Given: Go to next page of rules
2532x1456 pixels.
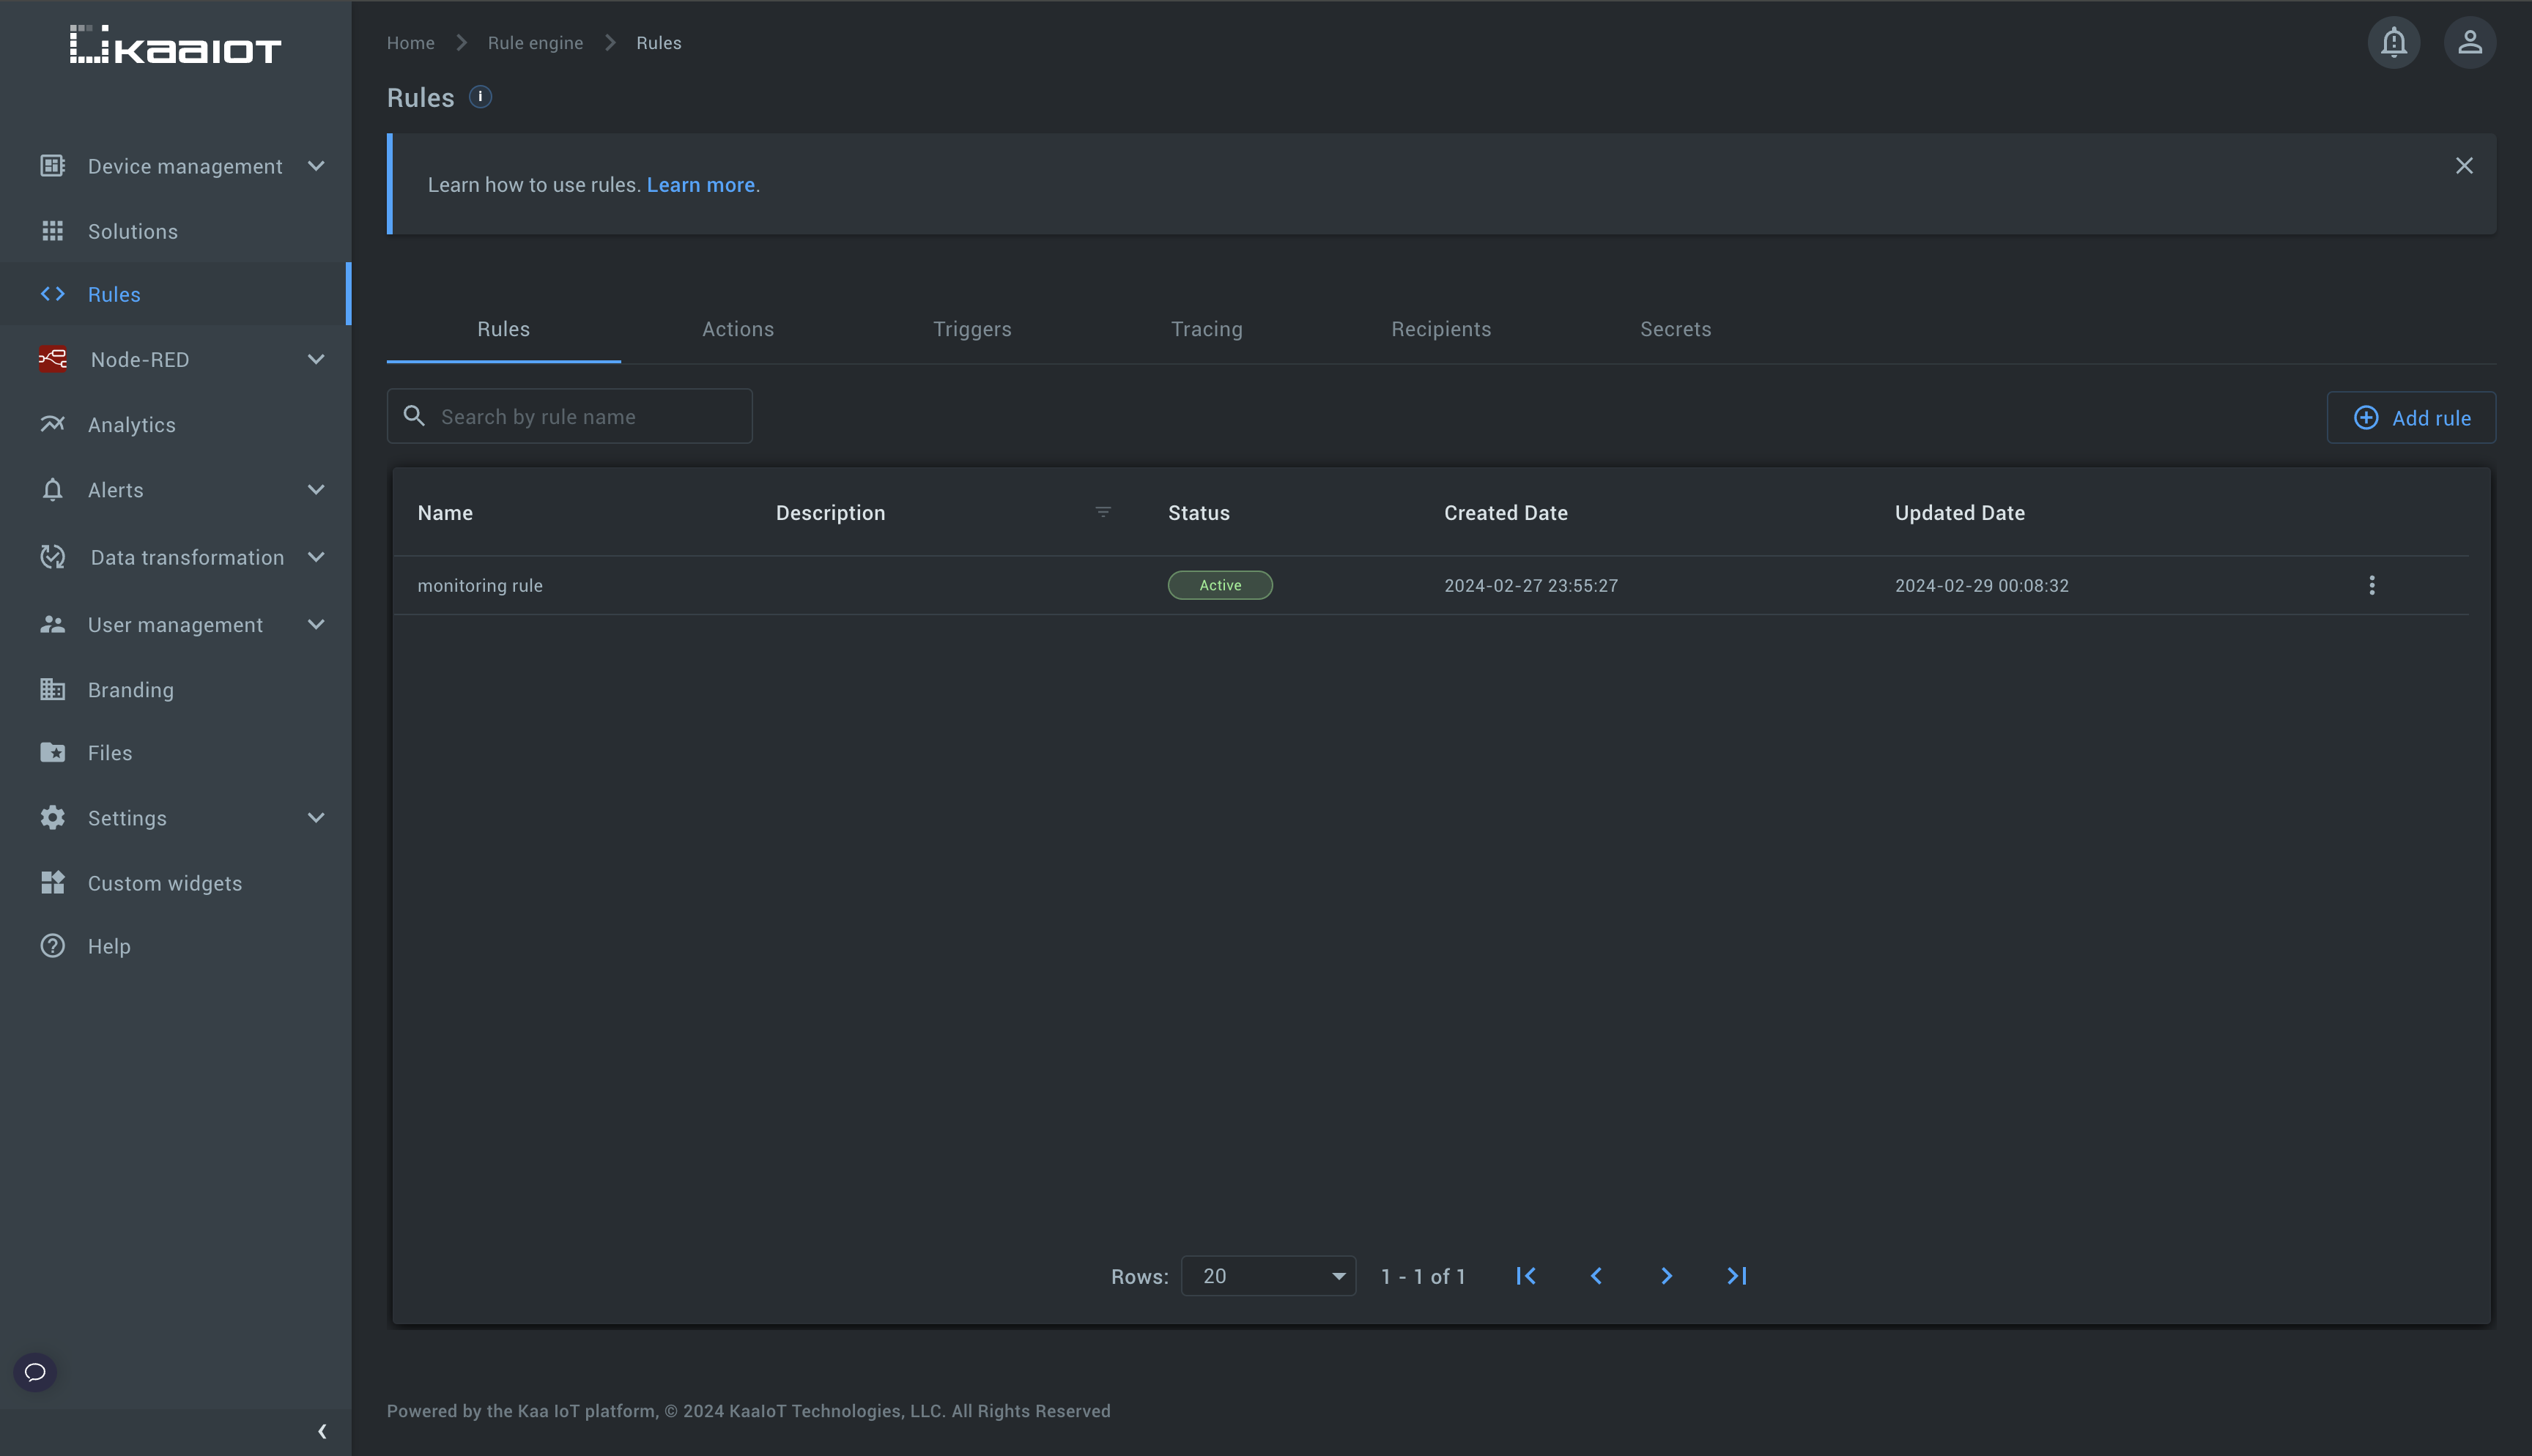Looking at the screenshot, I should pos(1666,1276).
